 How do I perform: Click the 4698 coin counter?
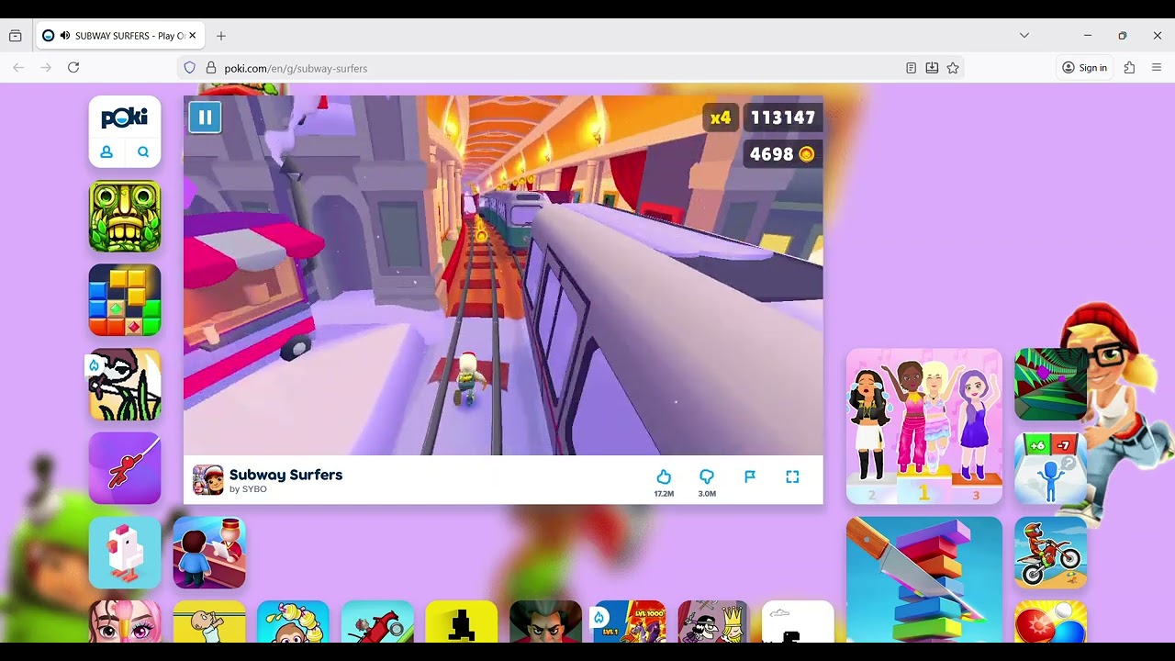click(782, 154)
